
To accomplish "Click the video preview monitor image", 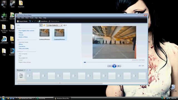I will (x=114, y=42).
